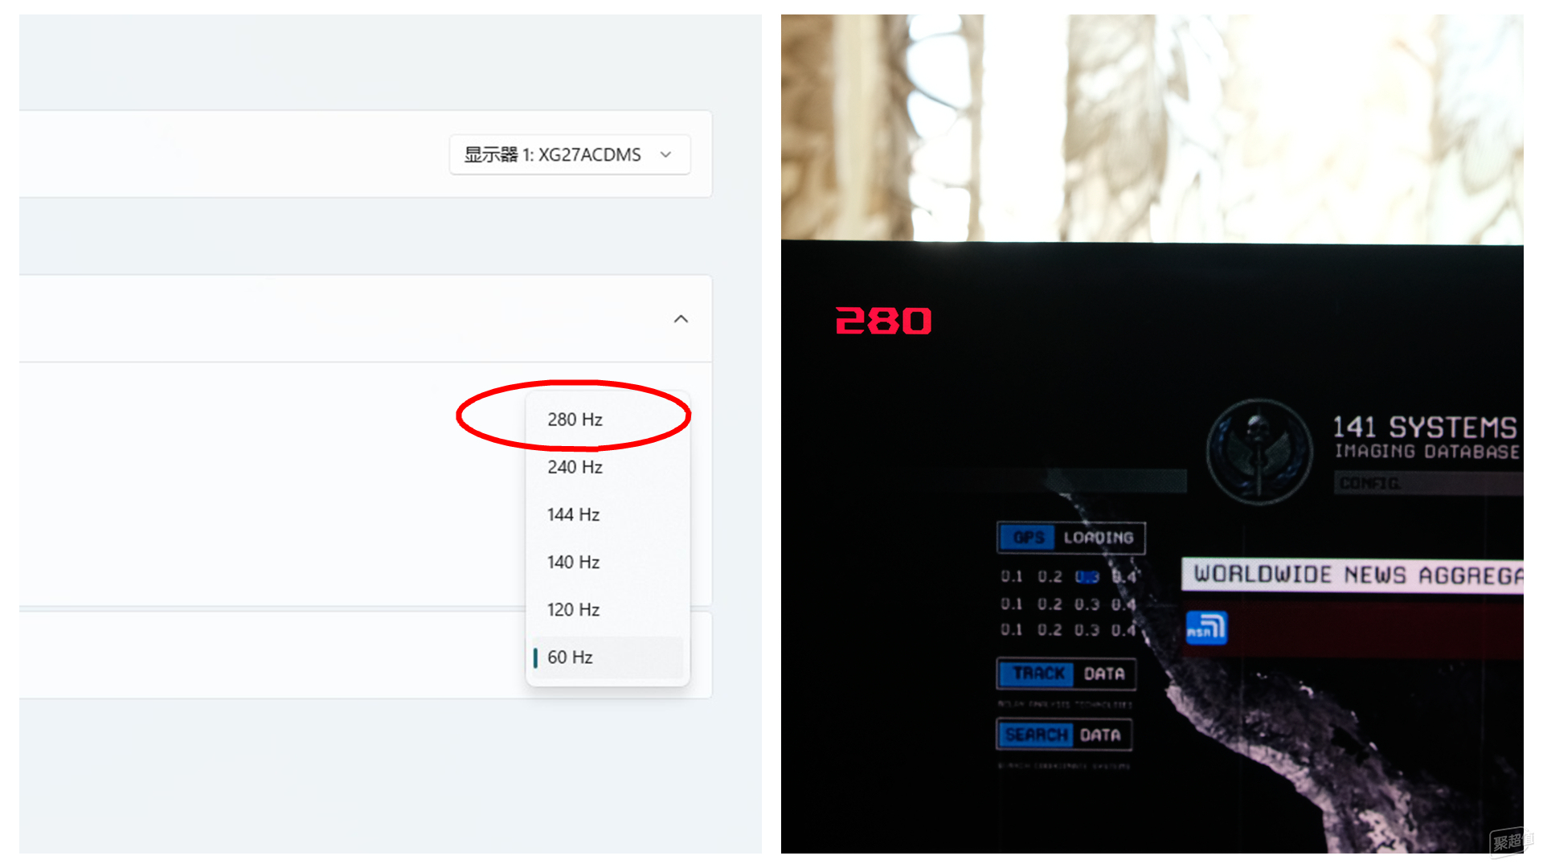Screen dimensions: 1543x868
Task: Click the skull emblem logo
Action: [1259, 452]
